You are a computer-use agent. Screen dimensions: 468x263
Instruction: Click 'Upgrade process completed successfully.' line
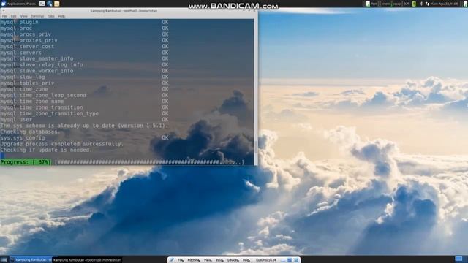click(61, 144)
